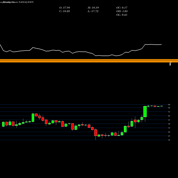Click the low price value L: 57.72
Screen dimensions: 178x178
point(93,11)
